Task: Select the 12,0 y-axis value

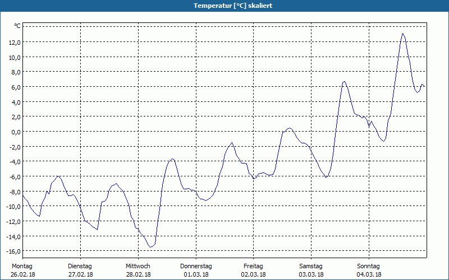Action: [15, 43]
